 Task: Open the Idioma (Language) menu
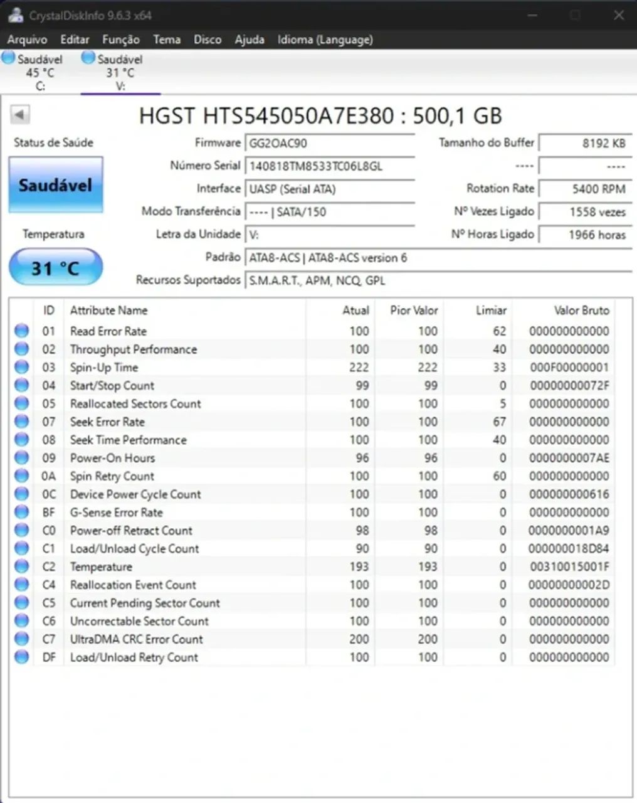325,40
